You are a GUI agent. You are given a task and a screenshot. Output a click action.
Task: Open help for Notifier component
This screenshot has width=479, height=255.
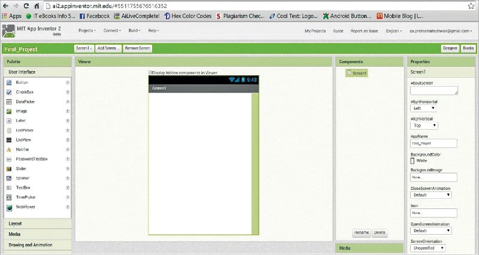pos(68,149)
